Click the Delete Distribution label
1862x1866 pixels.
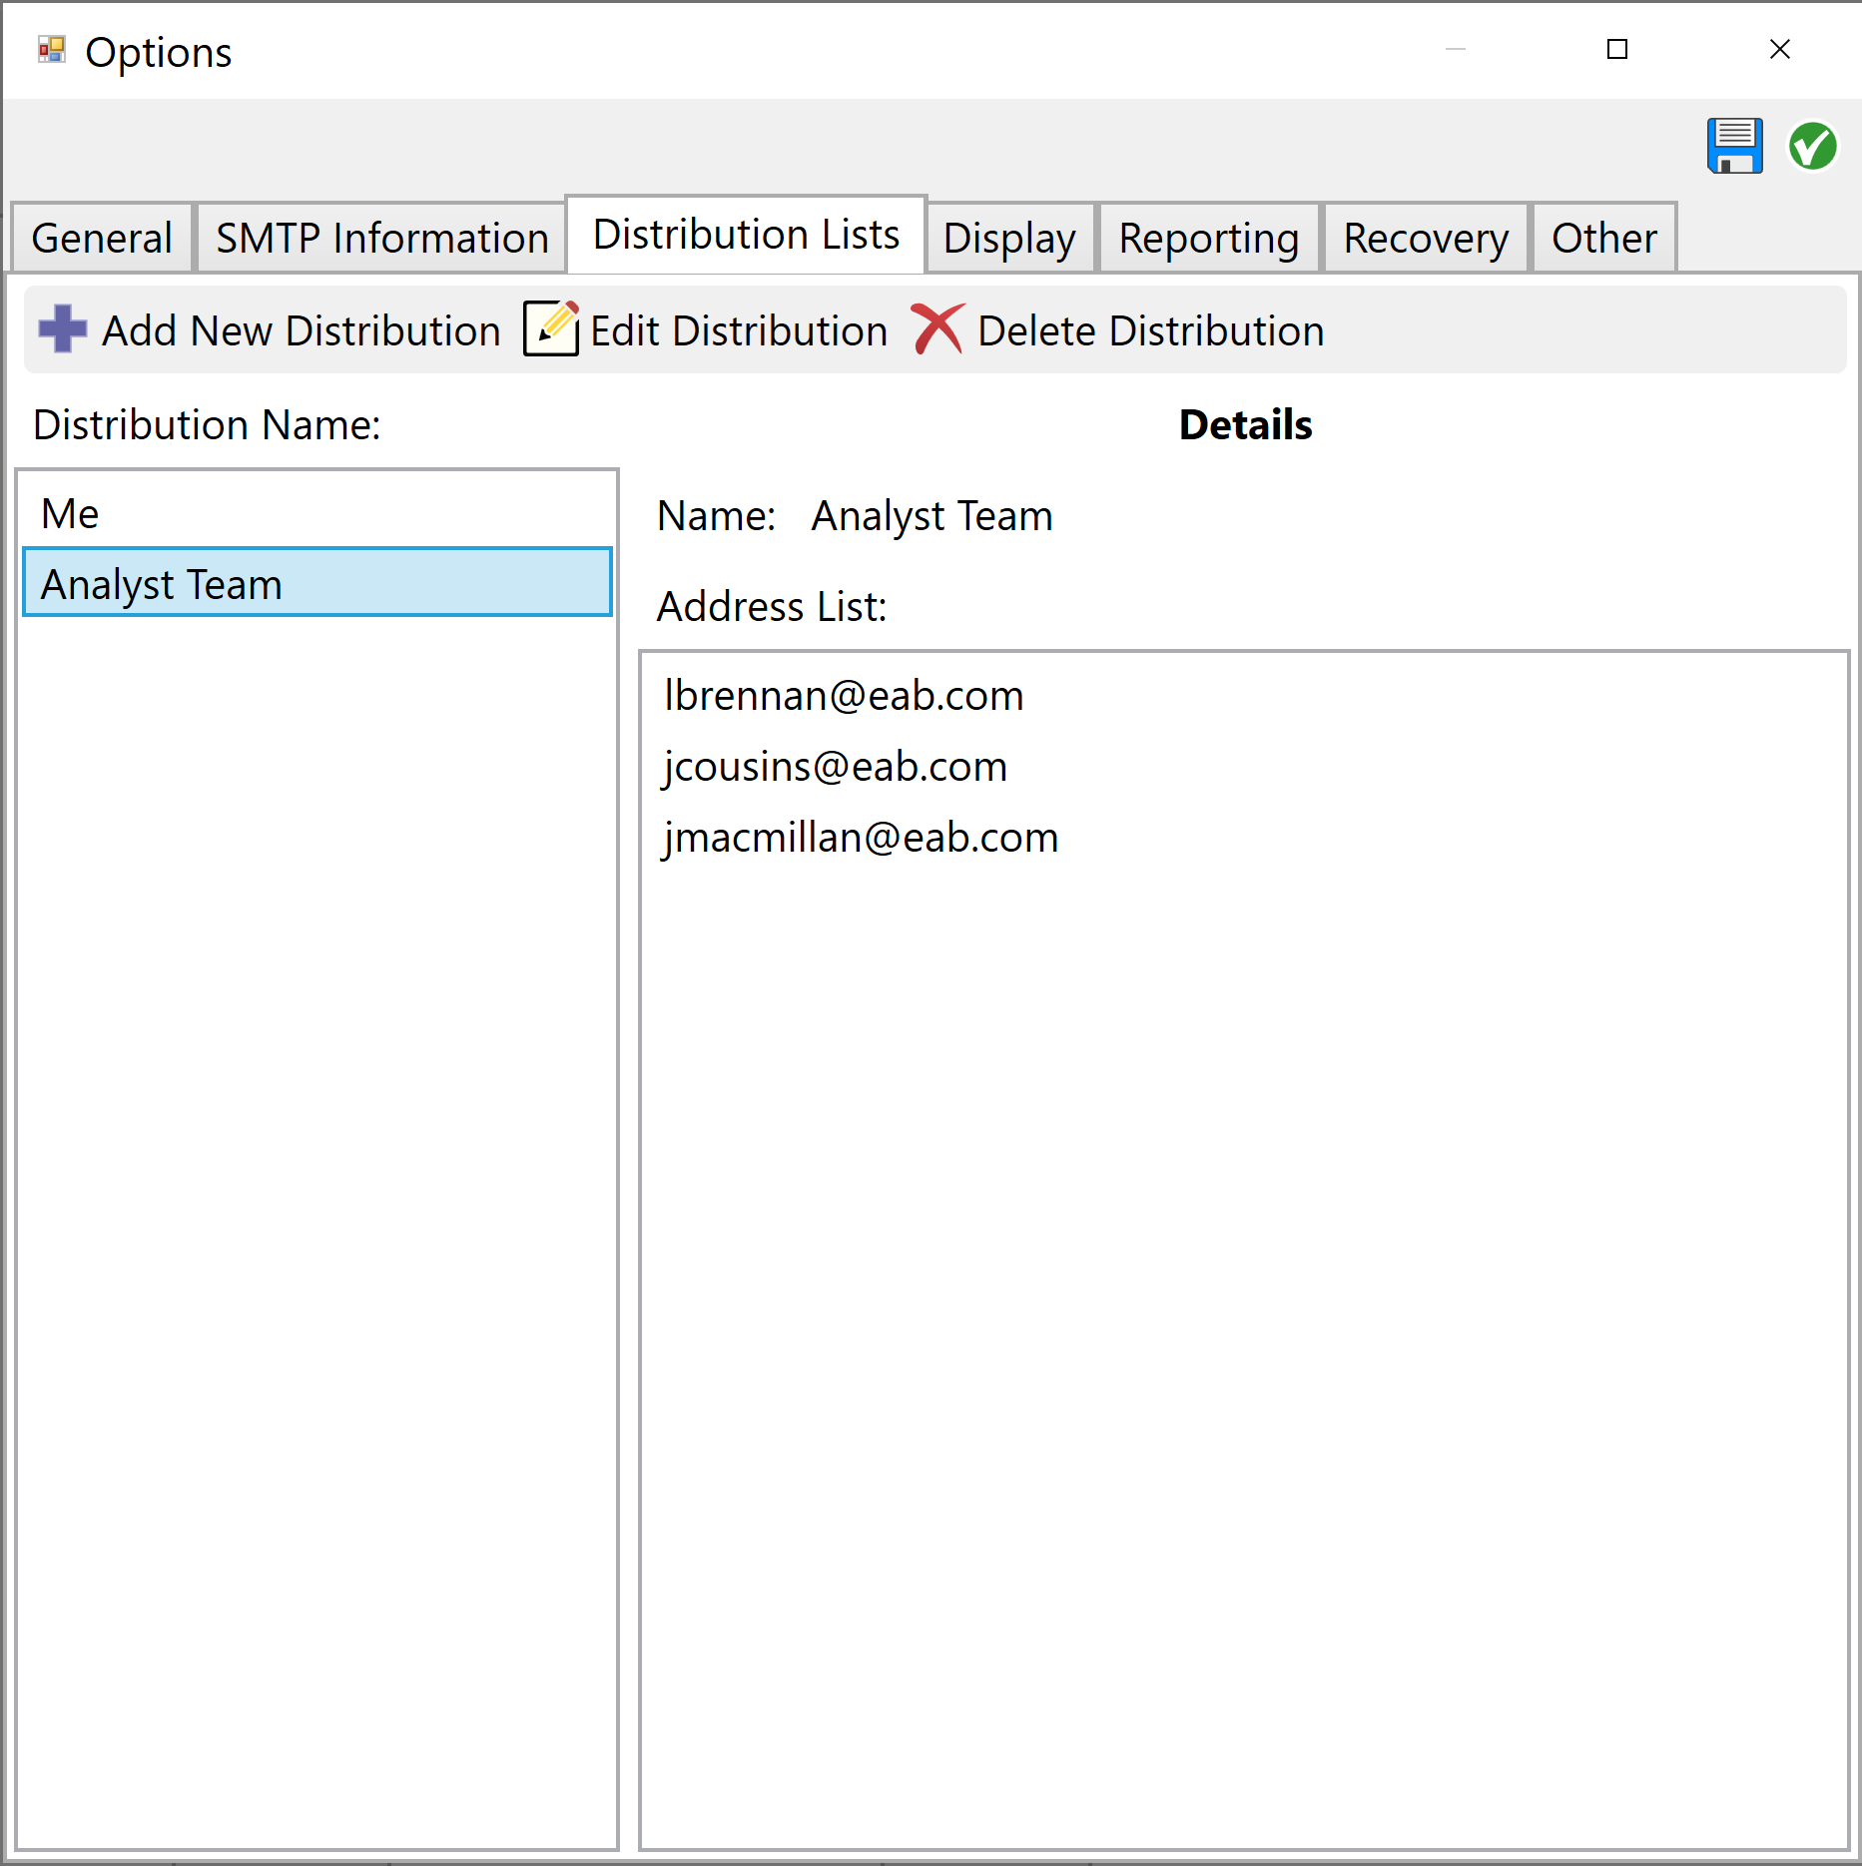click(1151, 330)
